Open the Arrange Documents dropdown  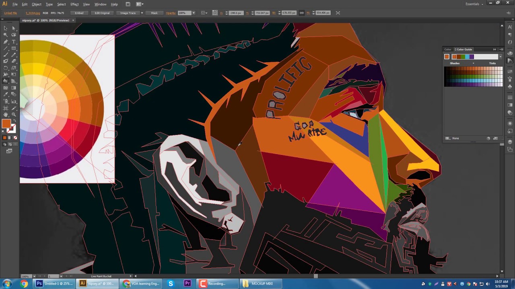(x=140, y=4)
